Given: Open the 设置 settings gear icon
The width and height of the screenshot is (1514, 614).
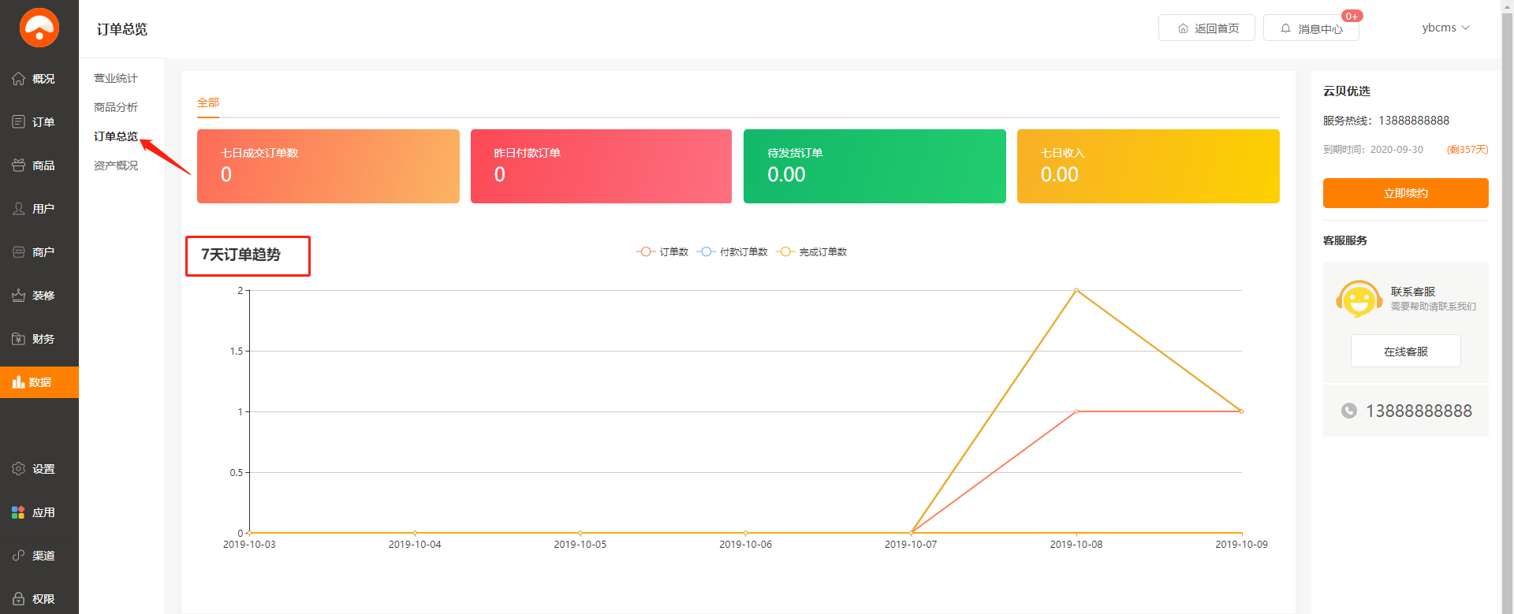Looking at the screenshot, I should point(19,469).
